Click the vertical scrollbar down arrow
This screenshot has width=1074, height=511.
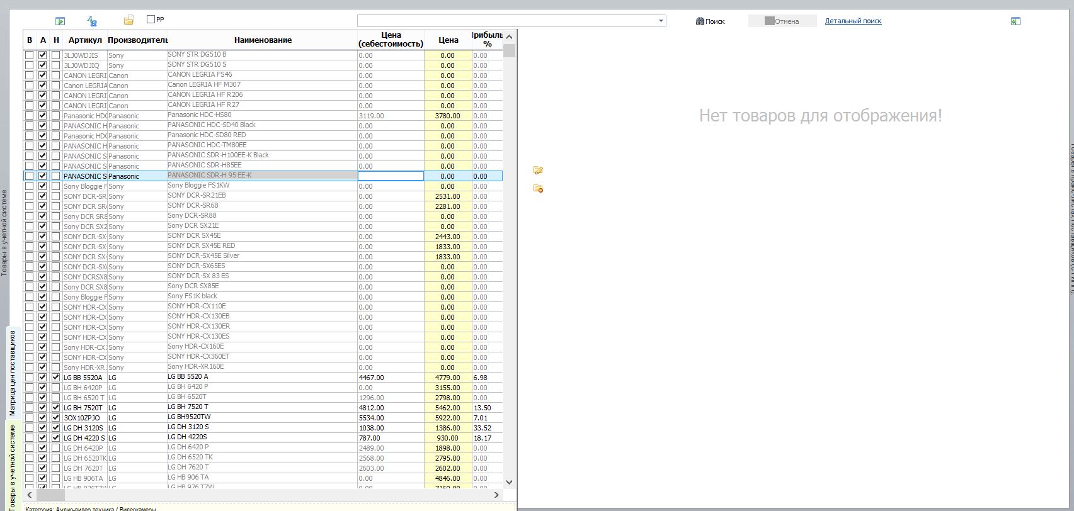click(510, 482)
